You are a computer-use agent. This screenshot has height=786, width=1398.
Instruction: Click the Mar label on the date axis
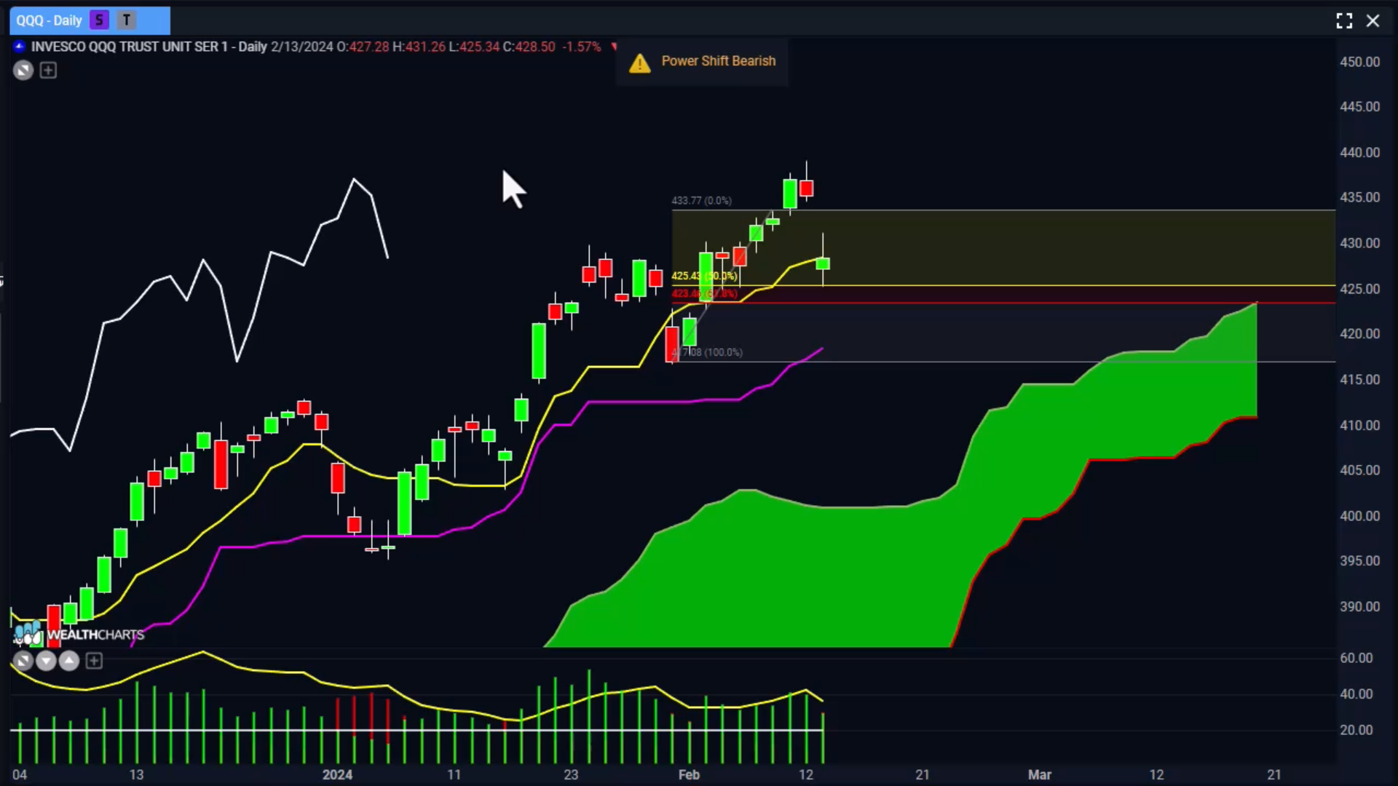pyautogui.click(x=1040, y=774)
